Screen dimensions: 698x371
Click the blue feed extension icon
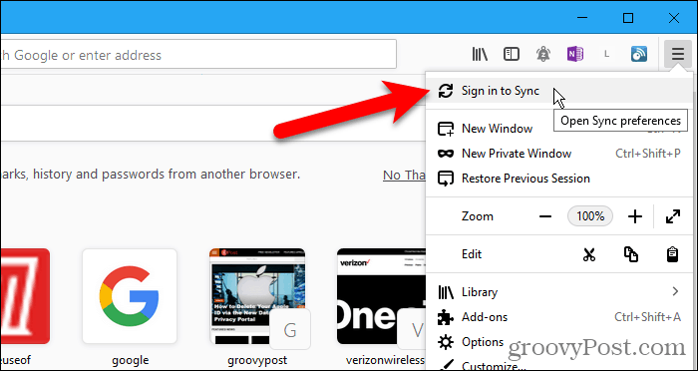(639, 54)
